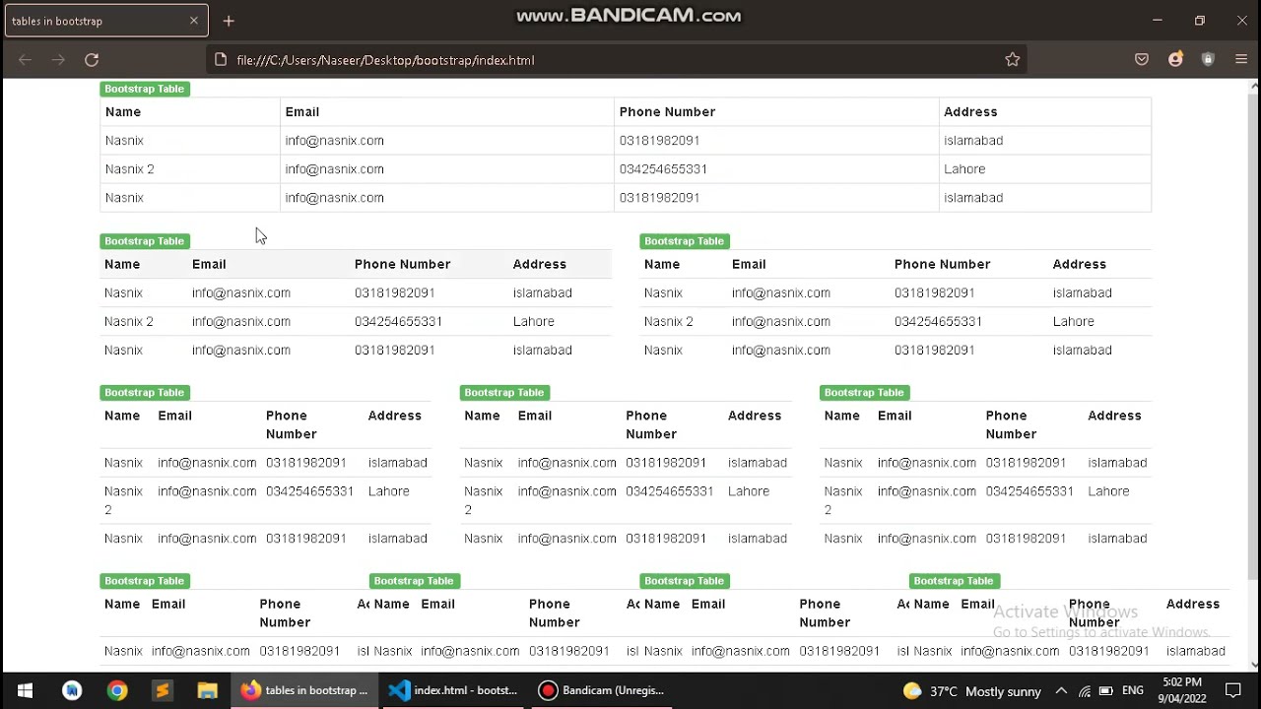Viewport: 1261px width, 709px height.
Task: Open the network Wi-Fi tray icon
Action: pos(1084,691)
